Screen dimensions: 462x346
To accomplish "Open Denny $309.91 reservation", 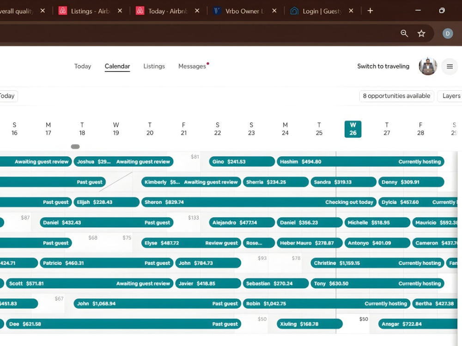I will click(411, 182).
